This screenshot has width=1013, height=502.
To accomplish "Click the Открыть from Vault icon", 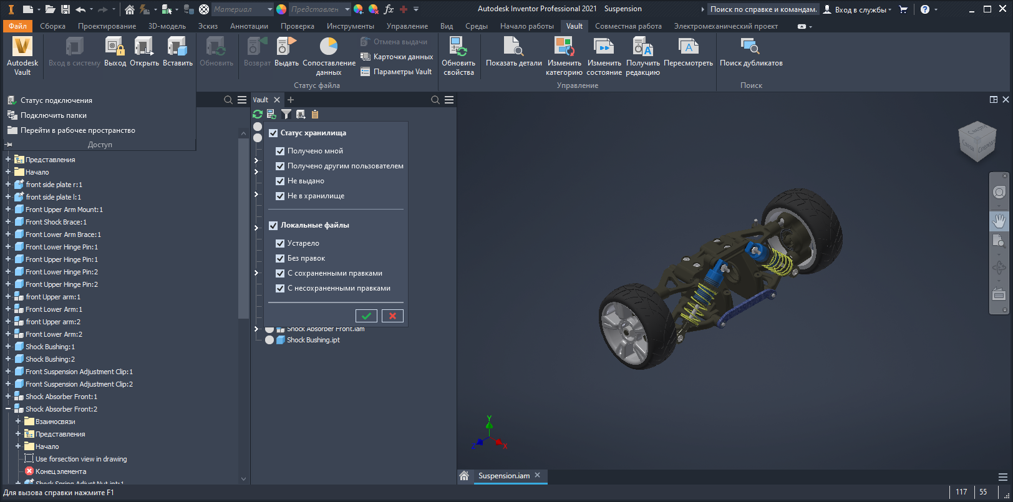I will point(144,51).
